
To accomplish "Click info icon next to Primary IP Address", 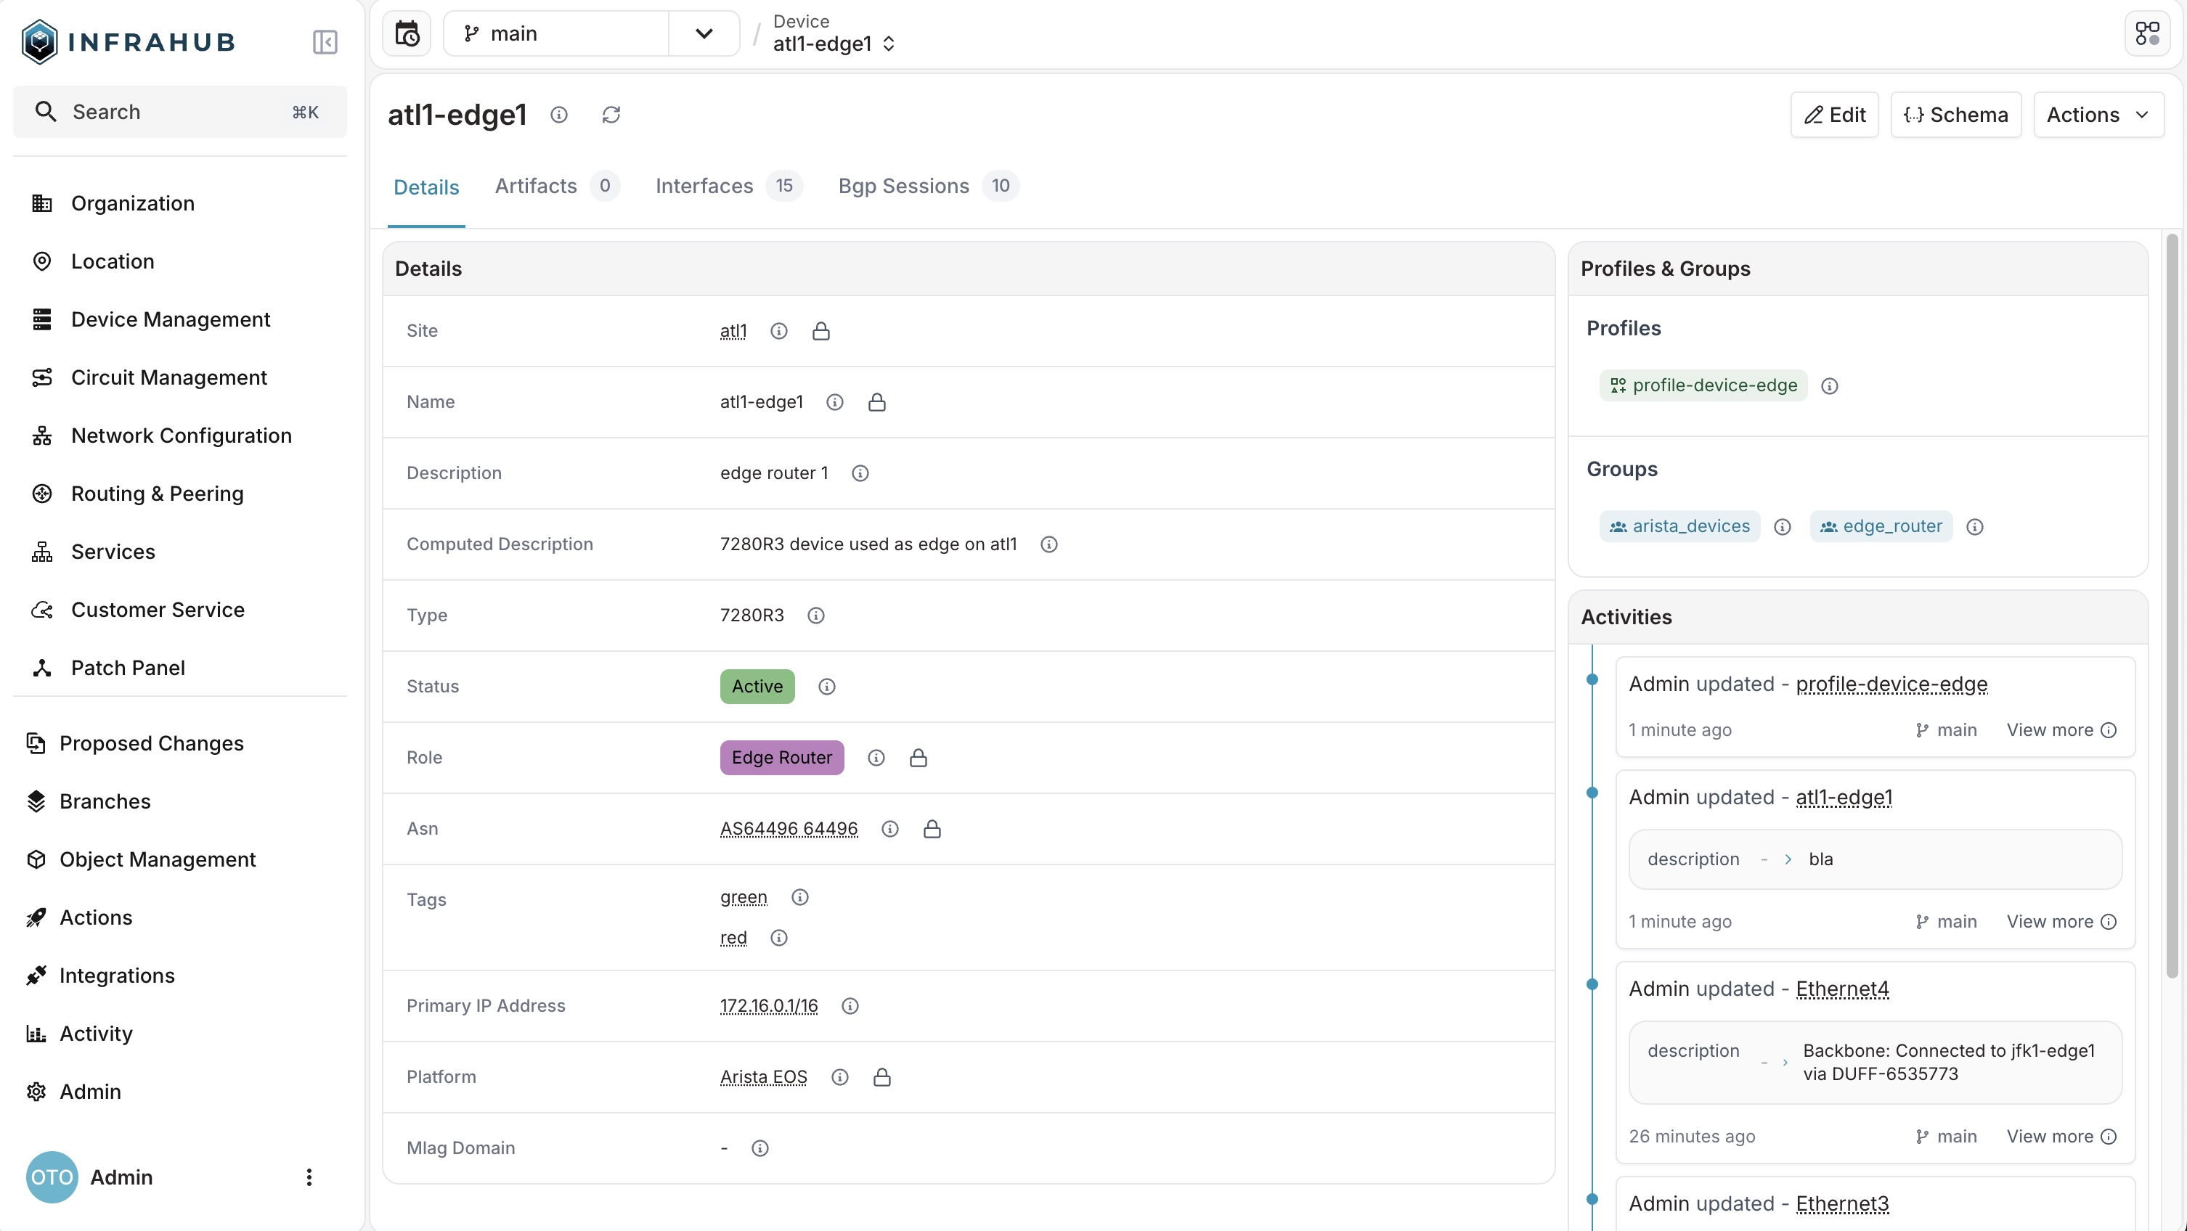I will 849,1005.
